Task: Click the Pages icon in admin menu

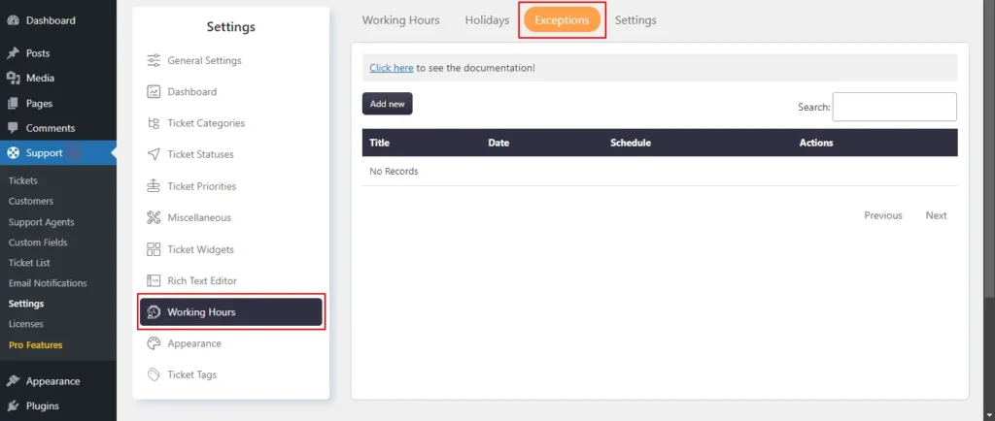Action: coord(14,103)
